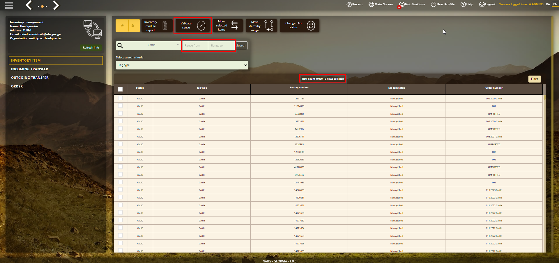Open the Tag type search criteria dropdown
This screenshot has height=263, width=559.
pos(182,65)
